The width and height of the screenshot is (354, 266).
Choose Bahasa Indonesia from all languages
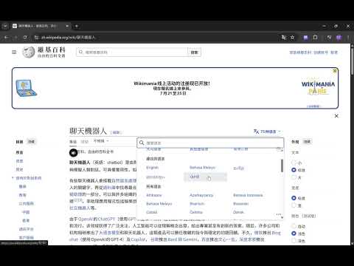coord(248,195)
